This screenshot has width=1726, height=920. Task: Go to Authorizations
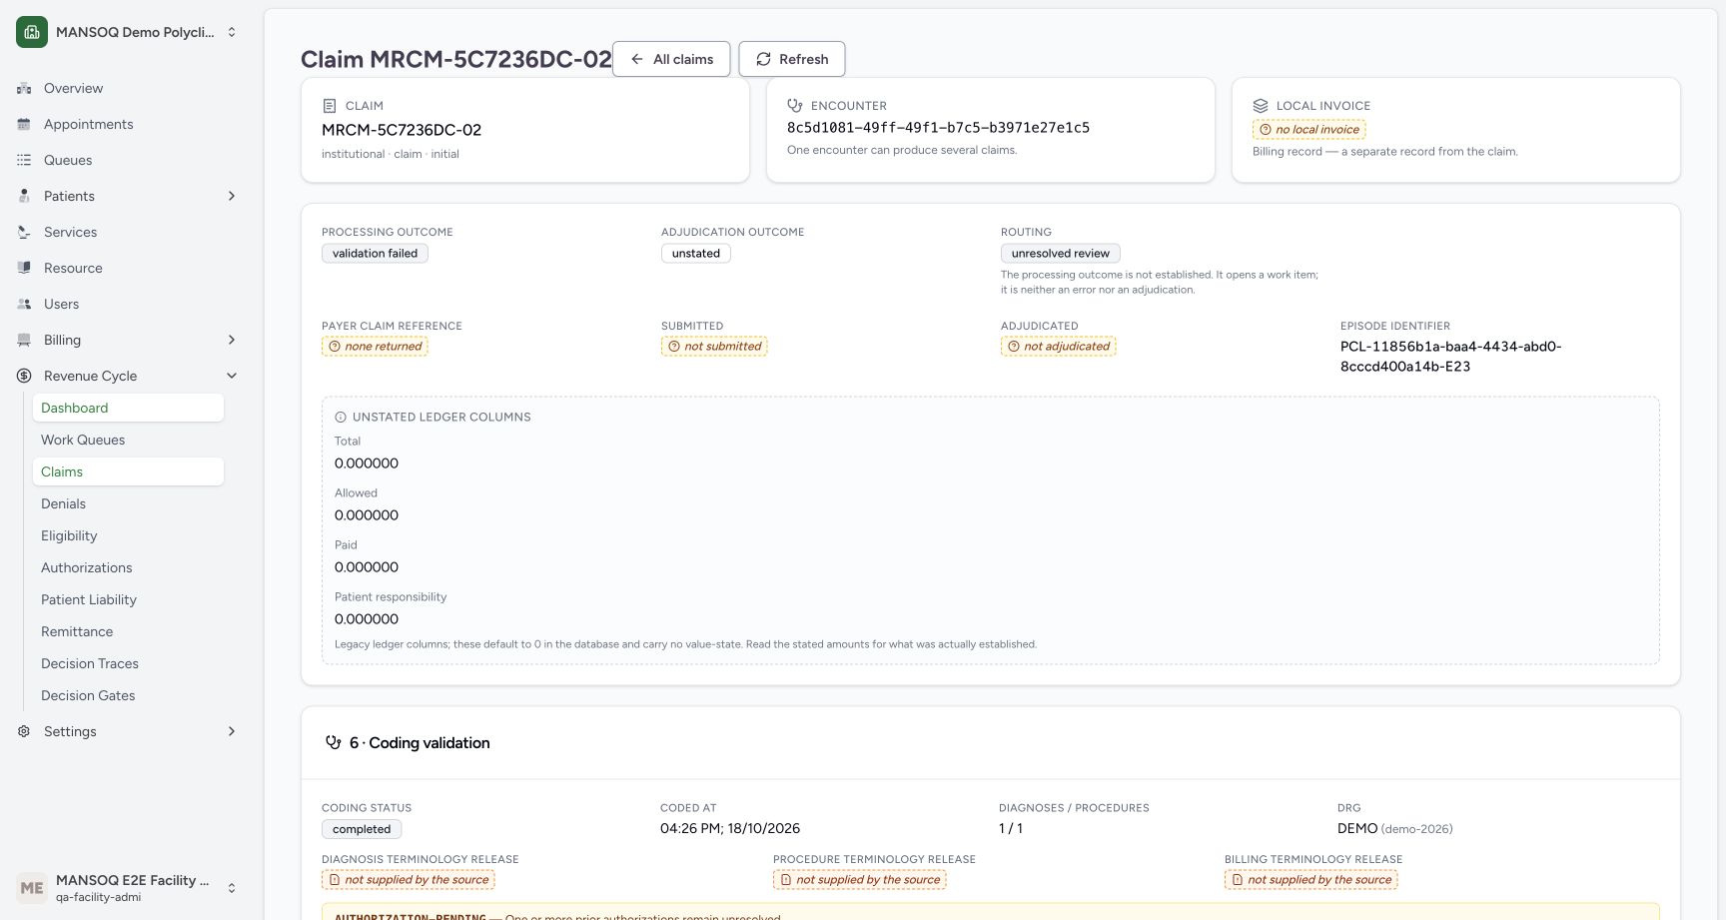(128, 567)
